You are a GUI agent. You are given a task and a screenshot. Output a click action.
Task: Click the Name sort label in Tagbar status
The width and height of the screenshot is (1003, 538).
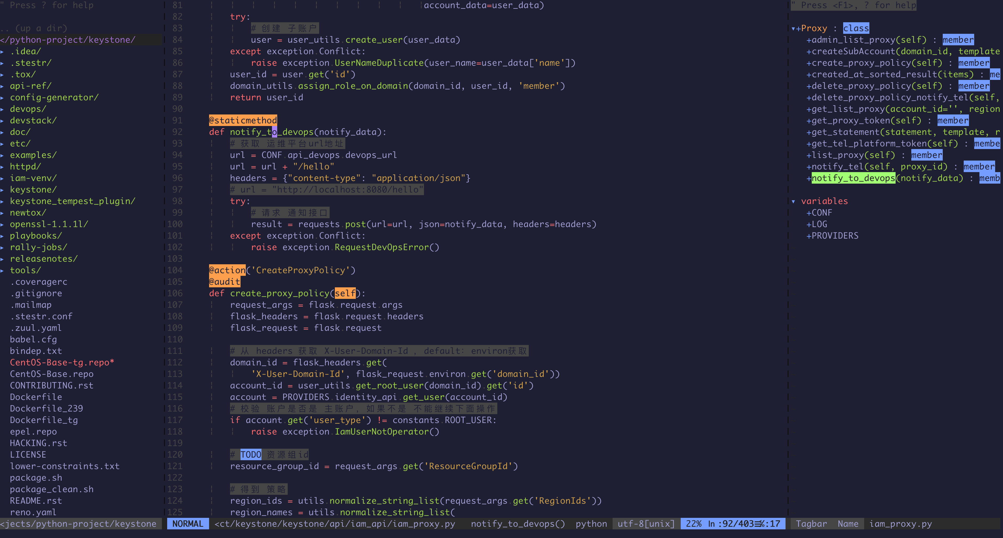coord(848,524)
